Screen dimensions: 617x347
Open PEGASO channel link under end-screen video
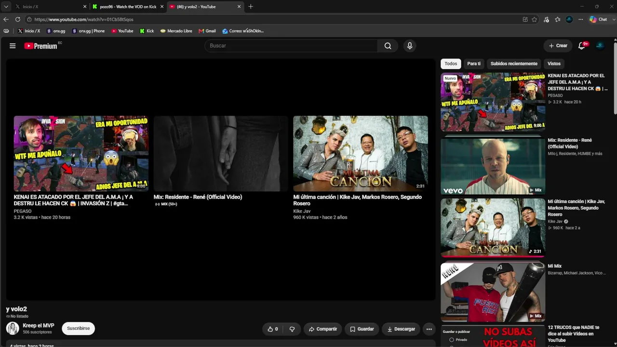click(x=23, y=212)
